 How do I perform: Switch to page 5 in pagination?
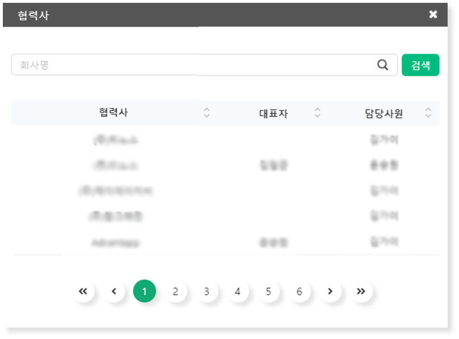[x=268, y=291]
